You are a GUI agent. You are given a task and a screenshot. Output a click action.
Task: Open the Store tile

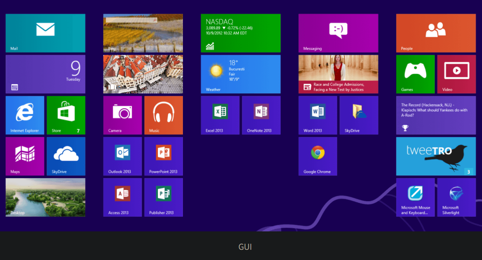66,115
